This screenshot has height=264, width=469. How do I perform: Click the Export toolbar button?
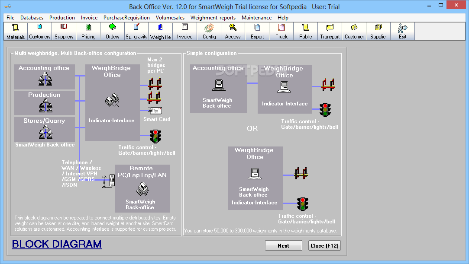pos(257,31)
